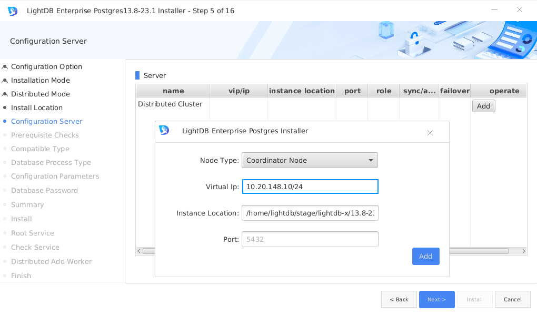The image size is (537, 314).
Task: Select the Root Service step
Action: click(33, 233)
